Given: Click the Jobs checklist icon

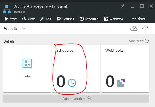Looking at the screenshot, I should click(27, 63).
